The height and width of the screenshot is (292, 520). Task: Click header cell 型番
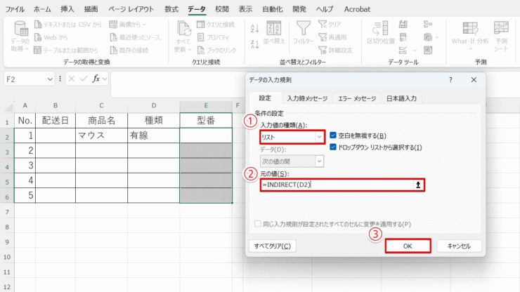pyautogui.click(x=206, y=120)
